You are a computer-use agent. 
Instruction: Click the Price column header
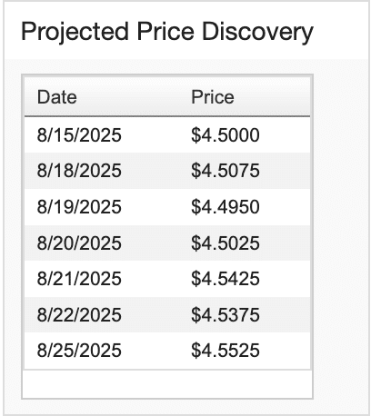click(x=213, y=97)
